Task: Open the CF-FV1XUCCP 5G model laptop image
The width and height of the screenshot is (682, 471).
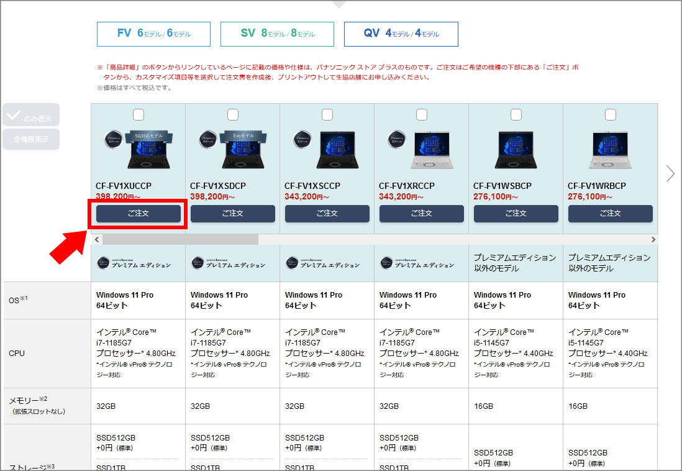Action: (x=148, y=150)
